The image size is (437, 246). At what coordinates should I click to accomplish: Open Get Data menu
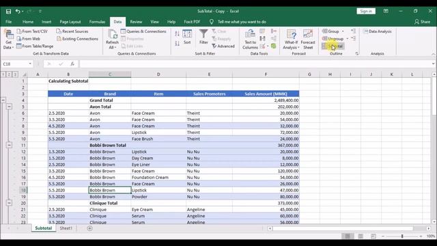coord(9,40)
